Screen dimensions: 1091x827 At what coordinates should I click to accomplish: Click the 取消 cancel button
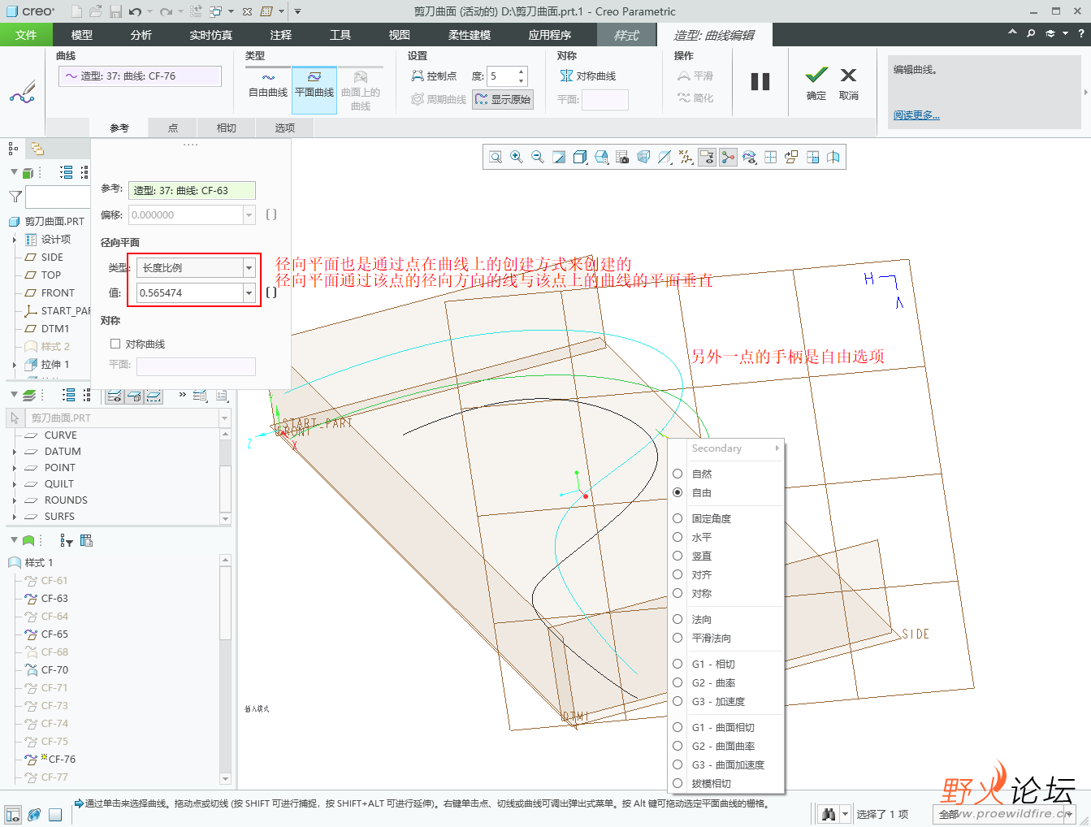[849, 83]
